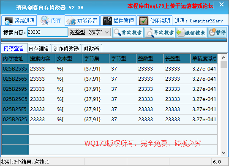The image size is (229, 166).
Task: Click the Function Settings icon
Action: pyautogui.click(x=71, y=21)
